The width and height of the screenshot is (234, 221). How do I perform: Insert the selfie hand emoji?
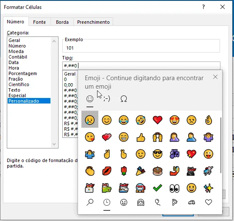175,171
